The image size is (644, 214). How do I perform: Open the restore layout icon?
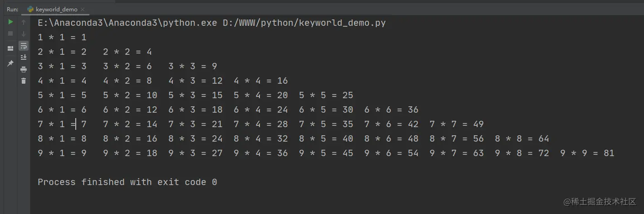click(10, 48)
